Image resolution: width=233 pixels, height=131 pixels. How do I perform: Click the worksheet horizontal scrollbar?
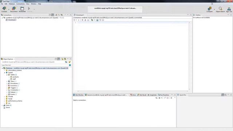click(133, 91)
